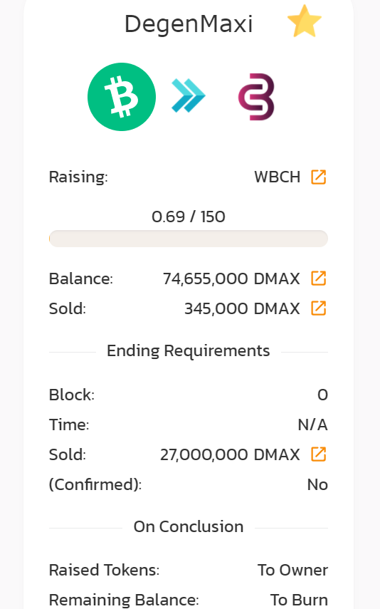Click the gold favorite star icon
Screen dimensions: 380x609
(305, 21)
